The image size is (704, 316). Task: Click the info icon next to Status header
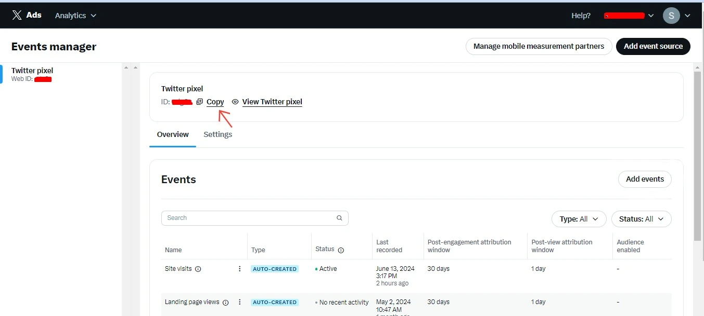click(x=341, y=250)
